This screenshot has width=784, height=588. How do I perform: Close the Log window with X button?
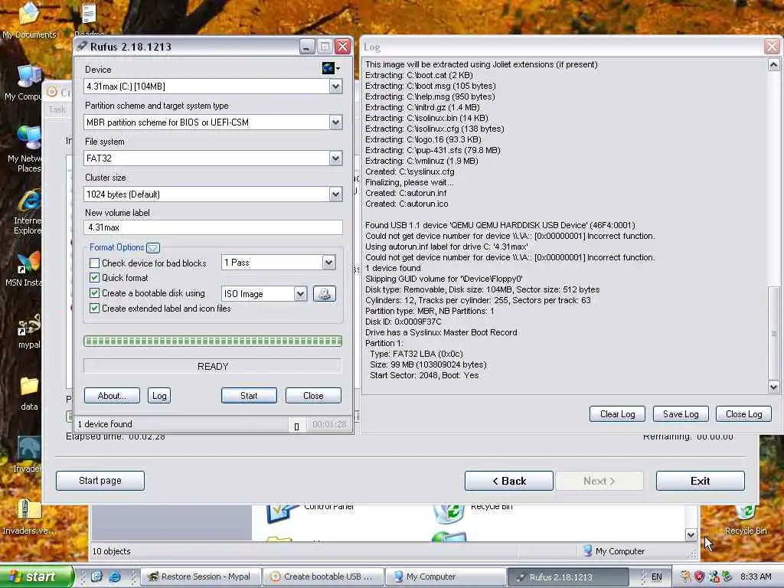pyautogui.click(x=772, y=47)
